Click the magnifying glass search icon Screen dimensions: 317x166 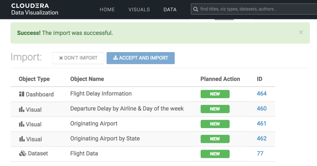pos(195,9)
